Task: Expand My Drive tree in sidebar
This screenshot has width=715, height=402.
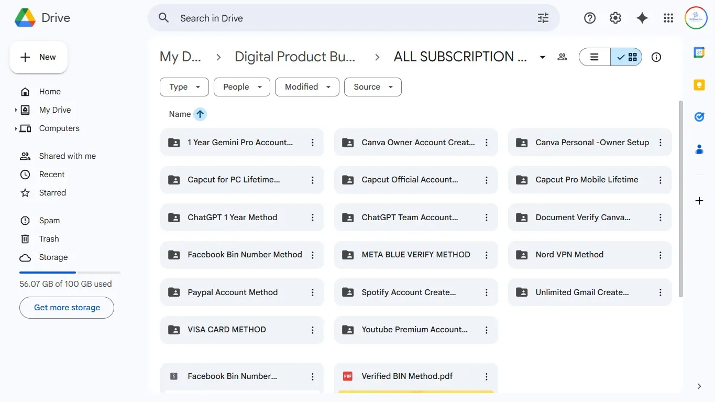Action: point(16,110)
